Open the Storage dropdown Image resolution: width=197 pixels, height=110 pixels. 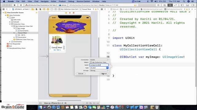(x=99, y=71)
